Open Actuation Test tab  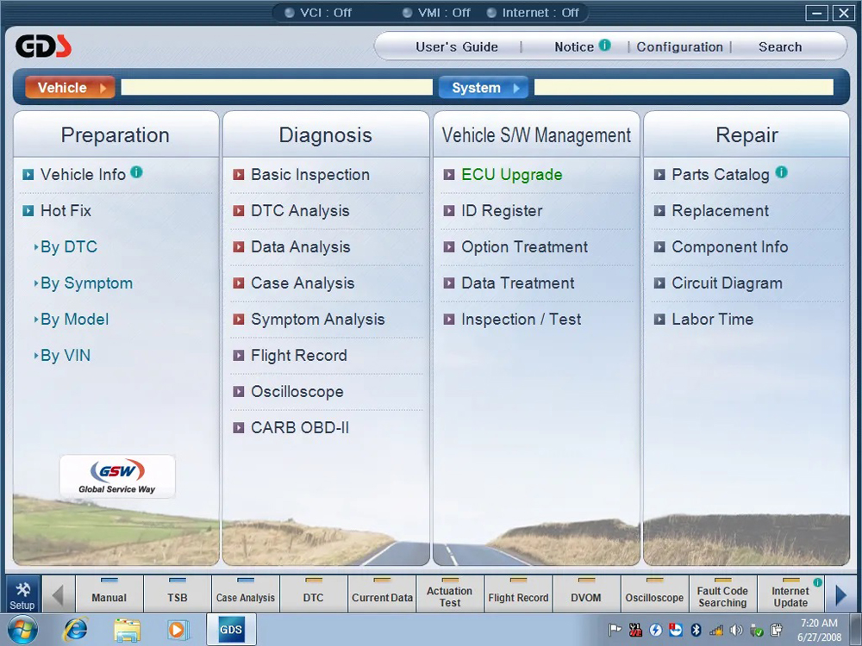click(450, 594)
